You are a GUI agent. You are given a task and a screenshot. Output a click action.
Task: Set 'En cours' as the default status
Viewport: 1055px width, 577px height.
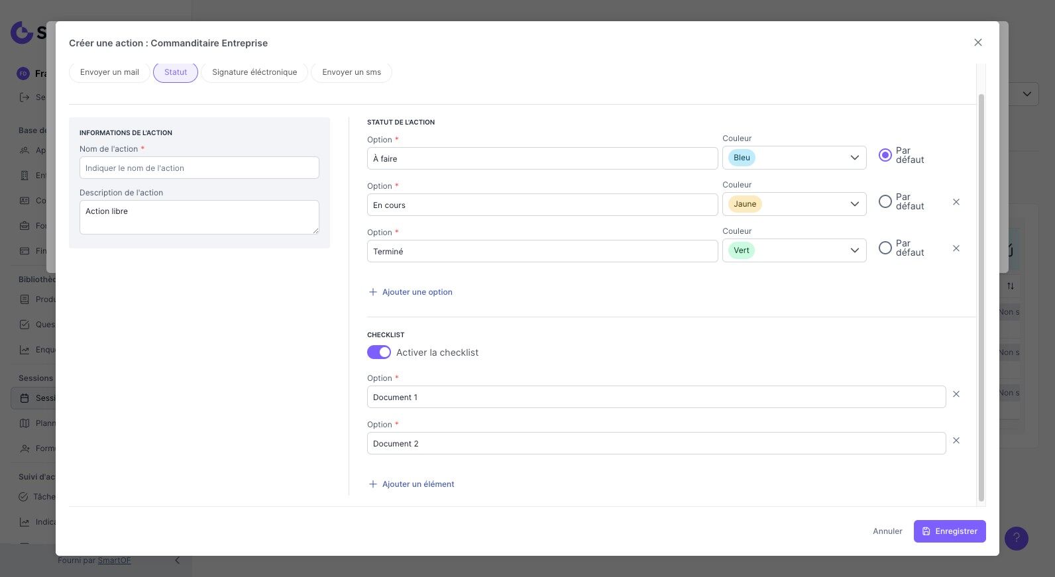click(885, 201)
